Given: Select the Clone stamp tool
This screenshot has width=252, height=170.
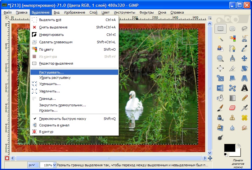Looking at the screenshot, I should click(232, 118).
